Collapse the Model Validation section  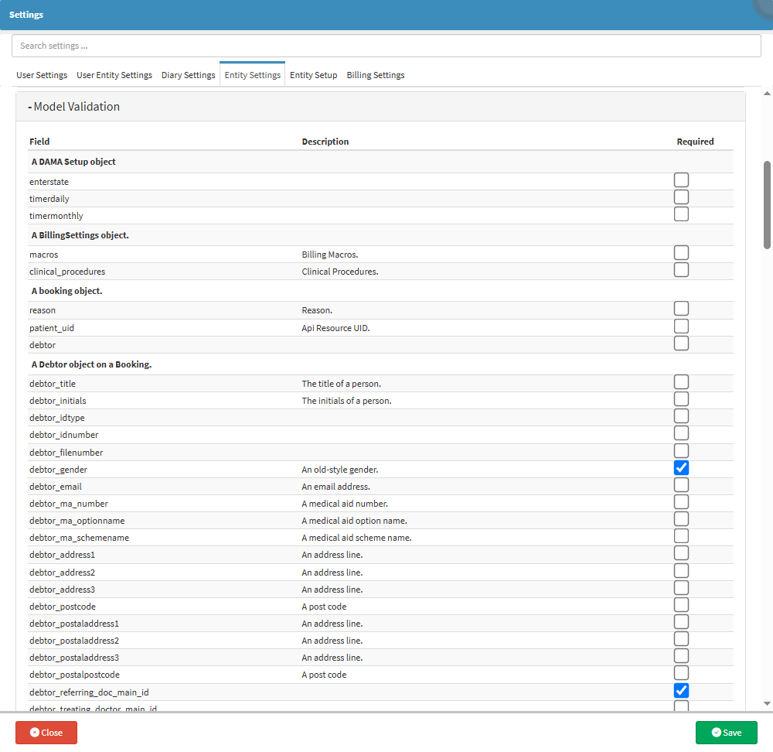(x=74, y=107)
